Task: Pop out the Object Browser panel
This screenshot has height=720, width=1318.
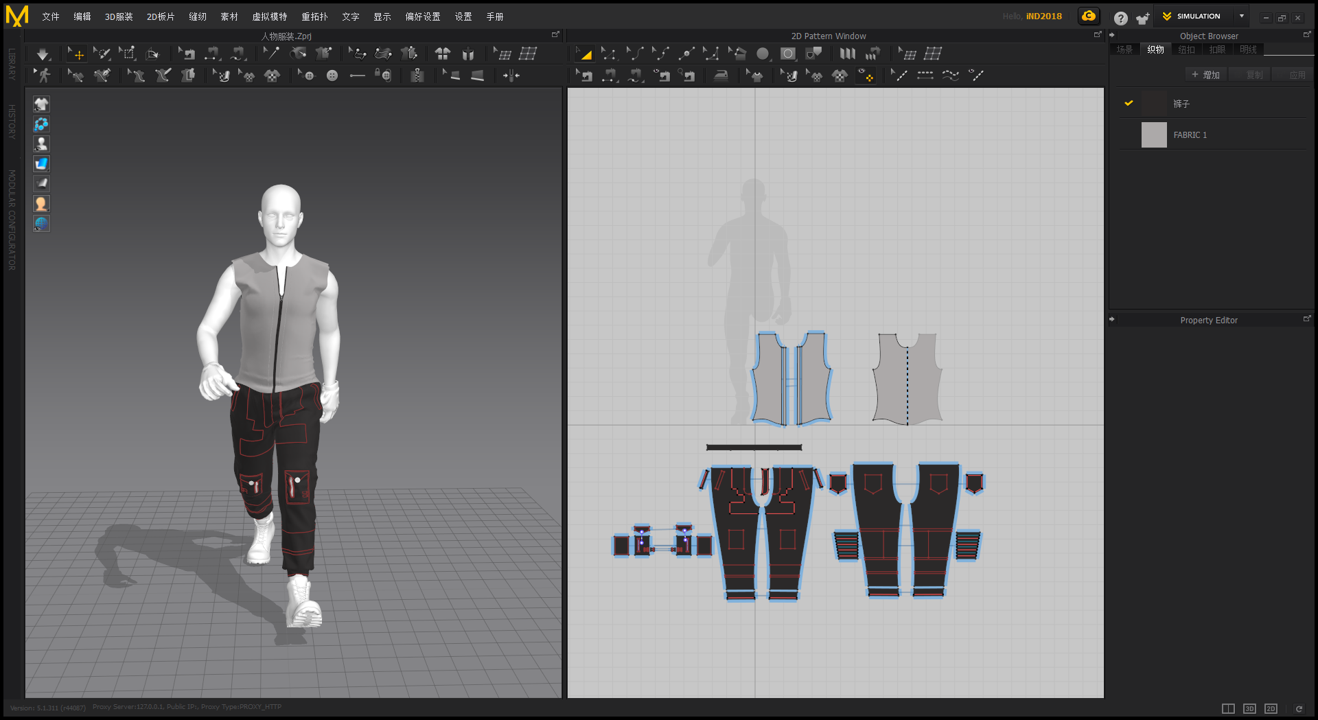Action: pos(1307,34)
